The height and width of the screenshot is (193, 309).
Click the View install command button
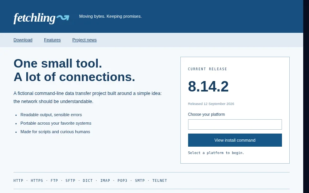235,140
